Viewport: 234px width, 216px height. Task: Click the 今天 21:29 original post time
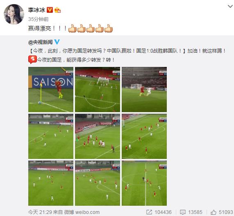pos(40,212)
